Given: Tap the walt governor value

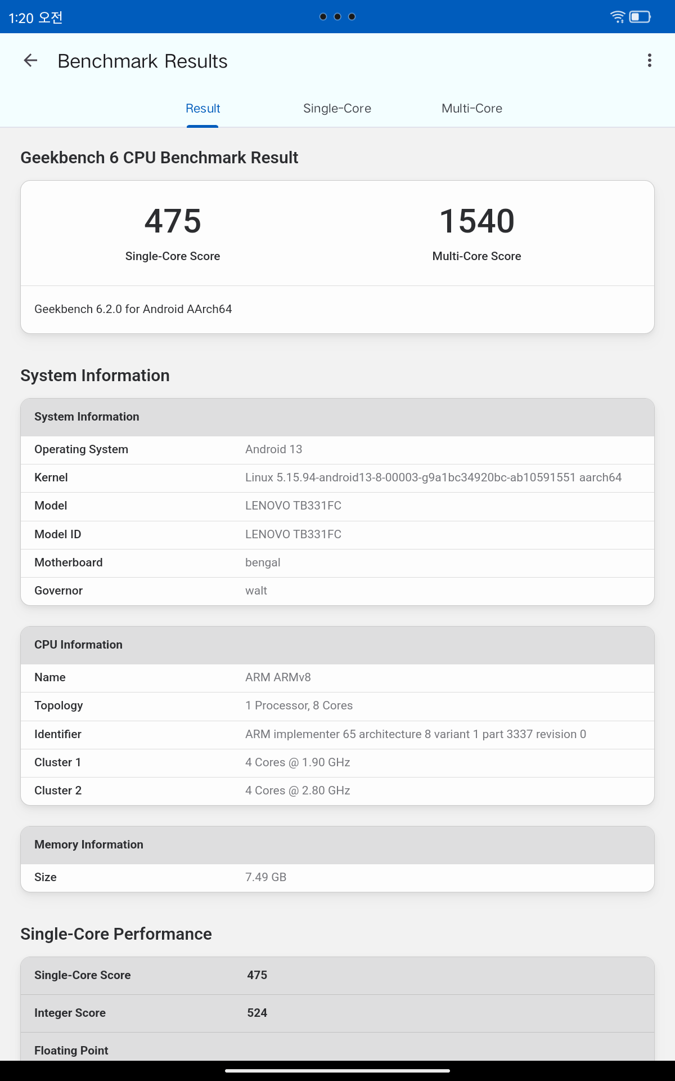Looking at the screenshot, I should coord(256,591).
